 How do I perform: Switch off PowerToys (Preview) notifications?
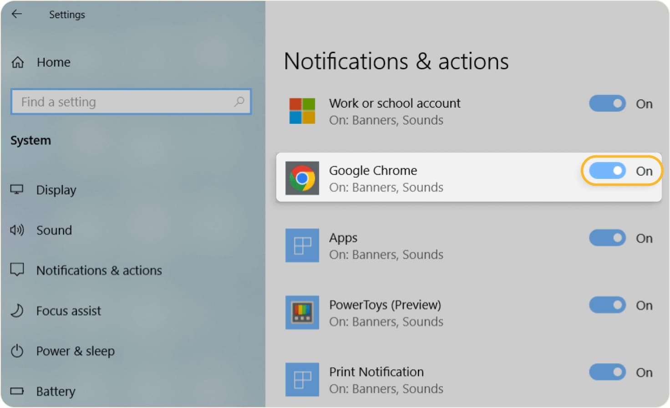[607, 305]
